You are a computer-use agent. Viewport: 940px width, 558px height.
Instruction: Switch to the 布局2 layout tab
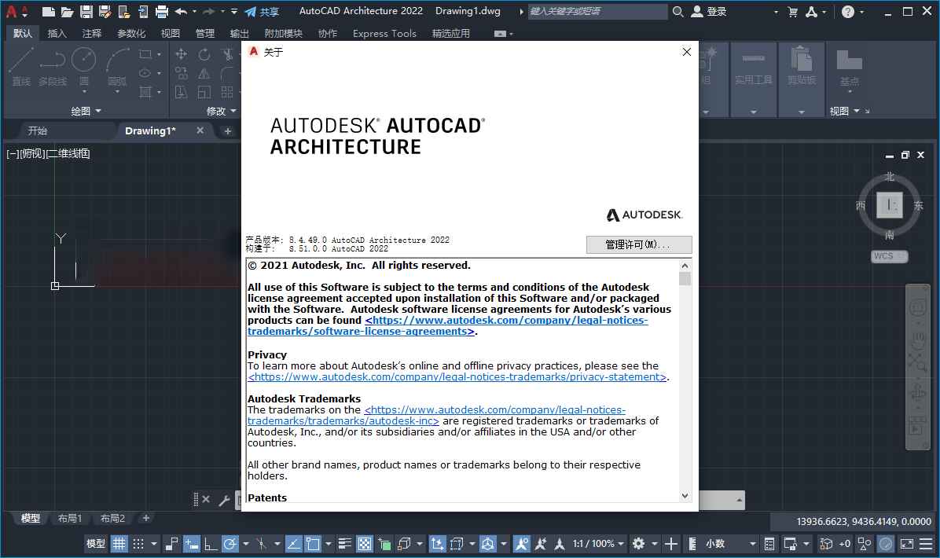(x=112, y=519)
